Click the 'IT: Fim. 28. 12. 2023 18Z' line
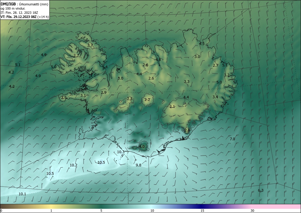Image resolution: width=301 pixels, height=213 pixels. tap(19, 13)
